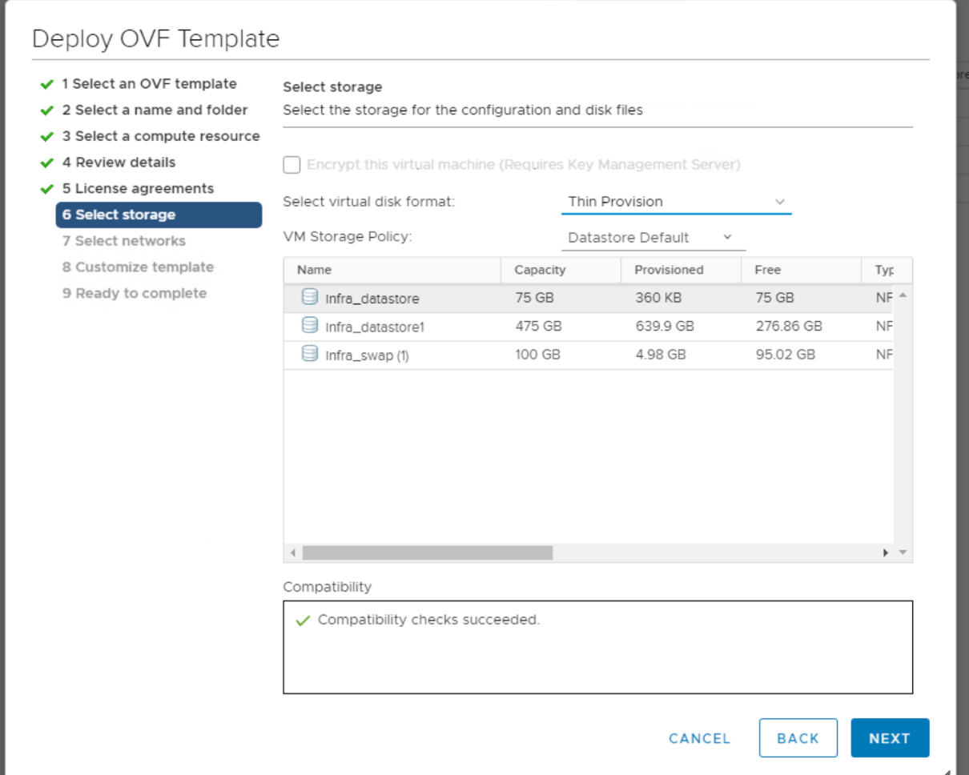This screenshot has height=775, width=969.
Task: Click the Infra_datastore database icon
Action: 309,298
